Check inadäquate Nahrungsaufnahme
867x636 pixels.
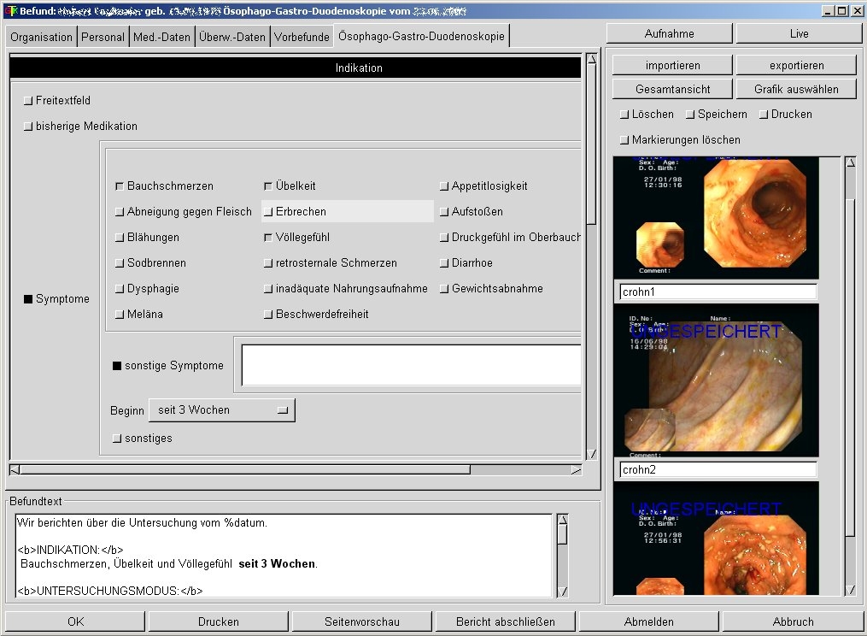pyautogui.click(x=268, y=288)
